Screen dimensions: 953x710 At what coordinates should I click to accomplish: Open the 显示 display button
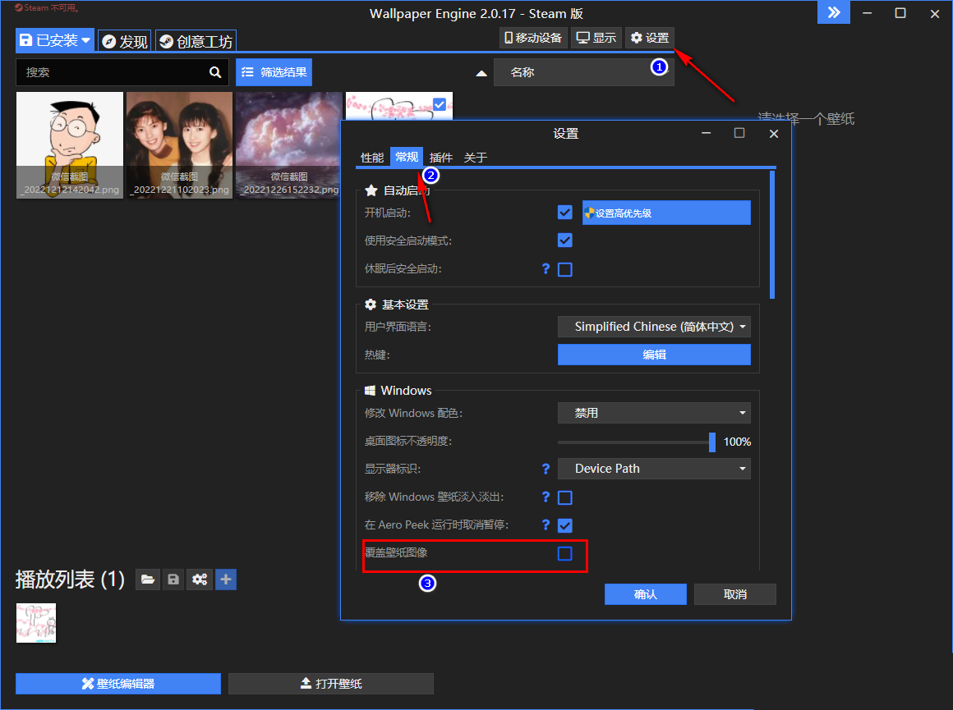(x=596, y=38)
